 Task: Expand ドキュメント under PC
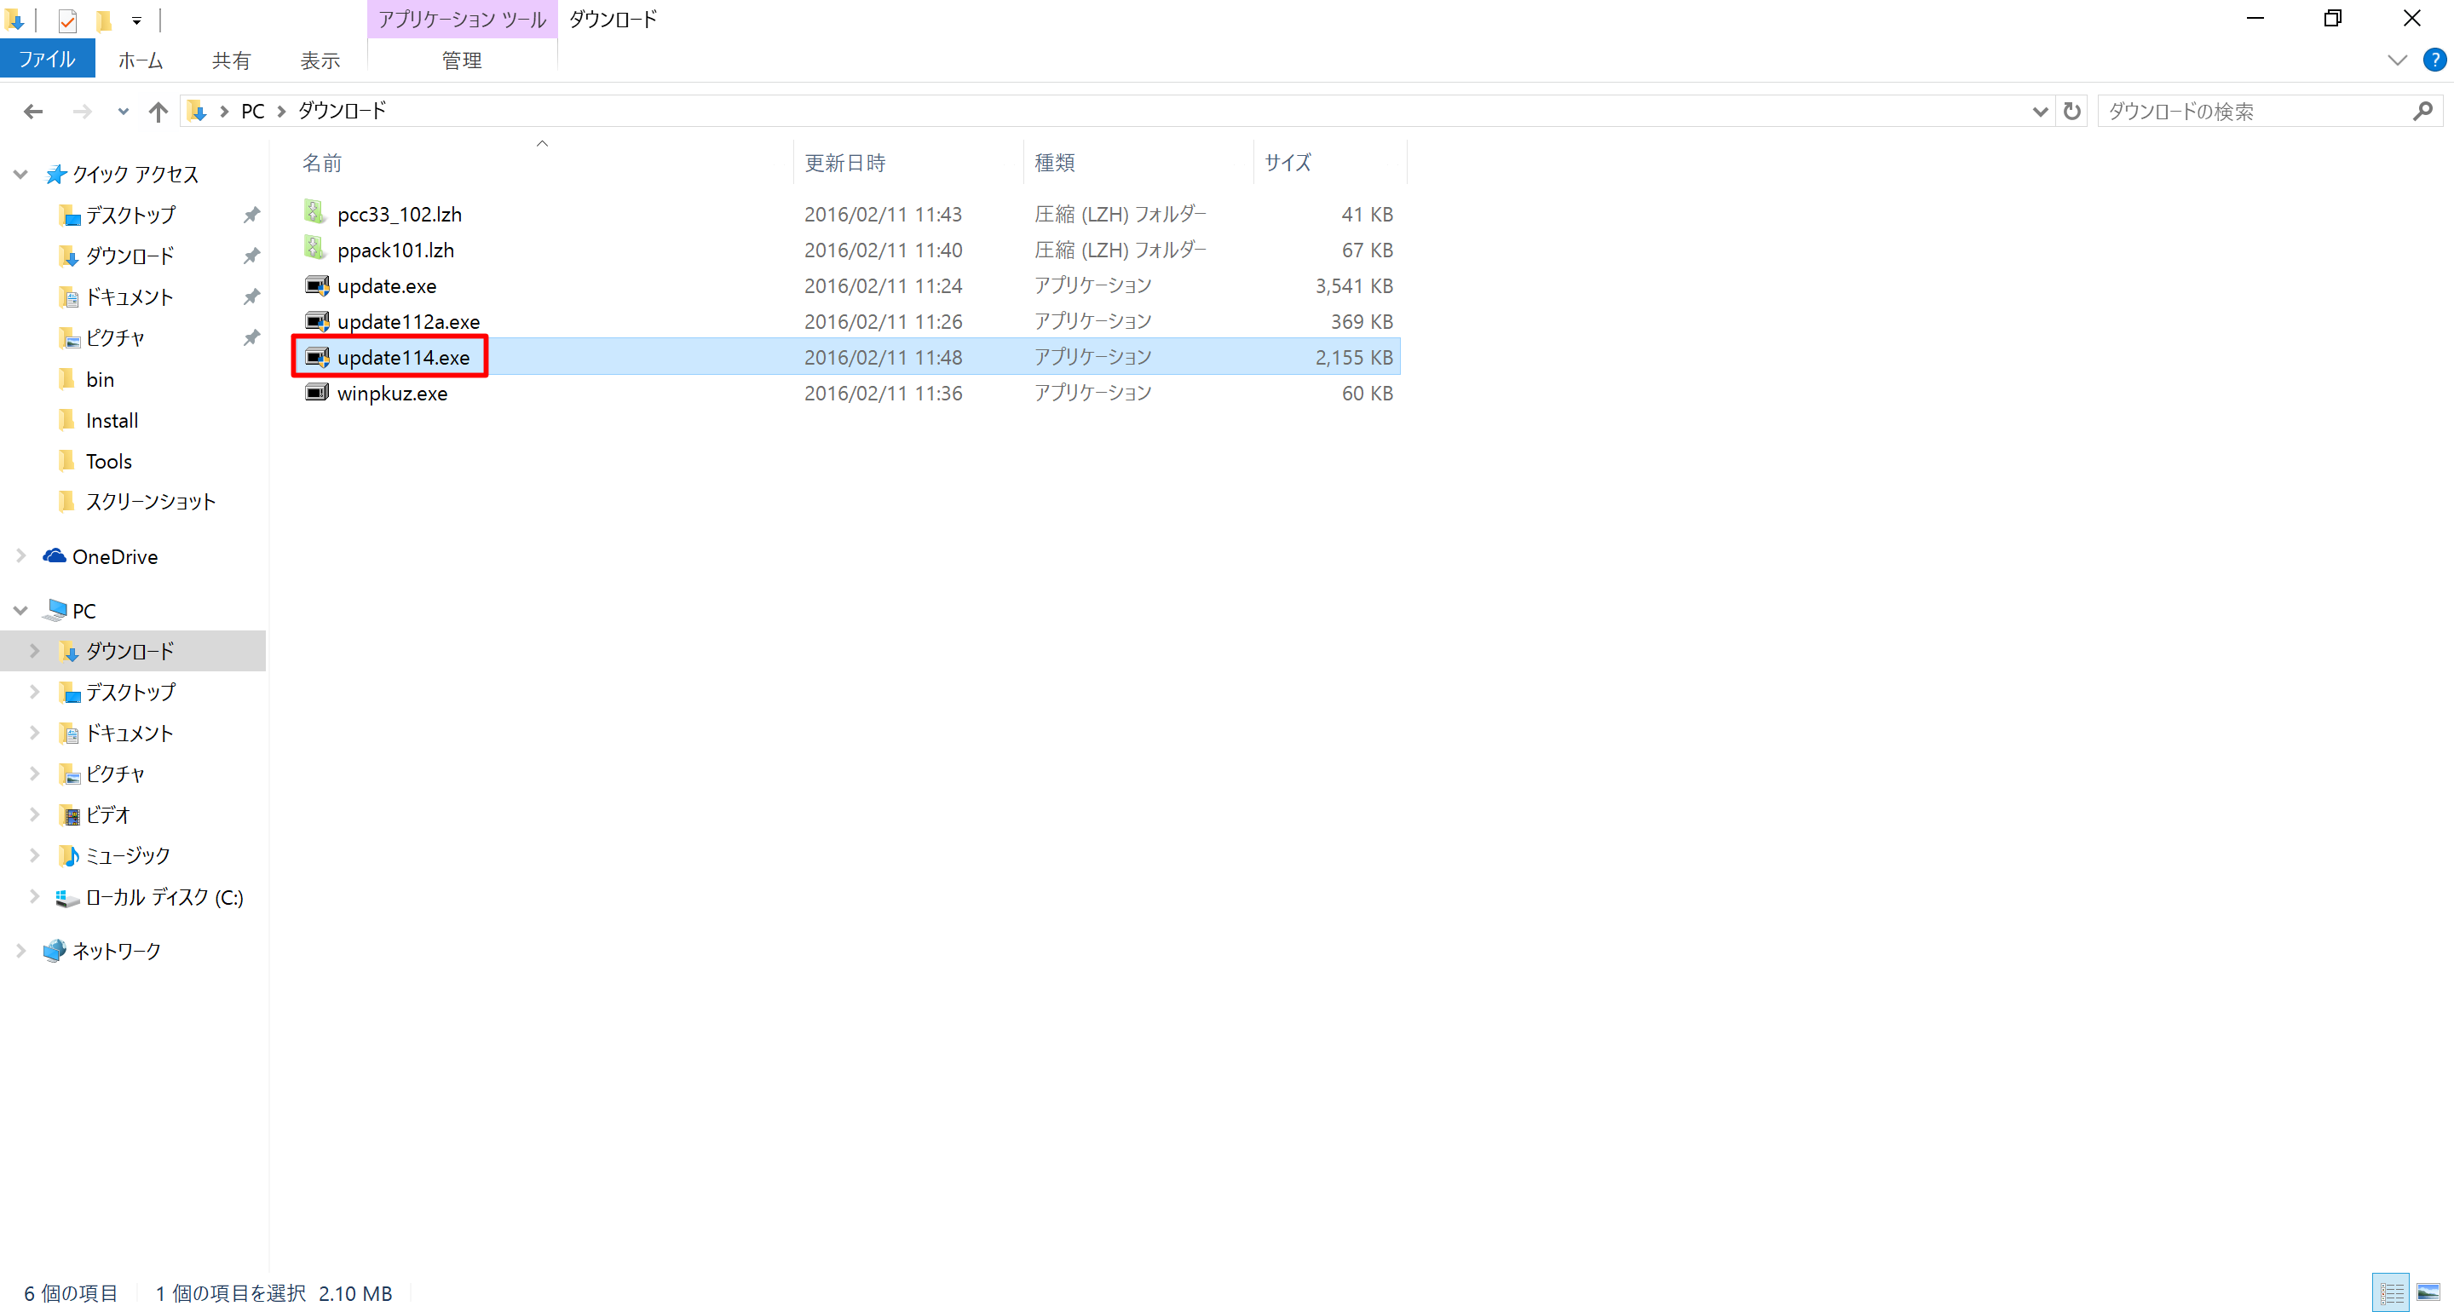(34, 733)
